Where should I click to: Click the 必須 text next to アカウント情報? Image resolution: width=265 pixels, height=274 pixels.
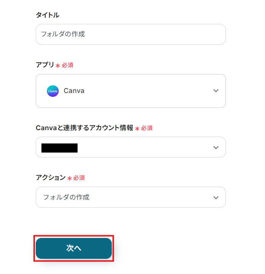147,129
